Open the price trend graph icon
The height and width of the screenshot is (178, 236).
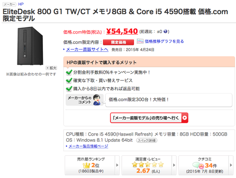[140, 41]
